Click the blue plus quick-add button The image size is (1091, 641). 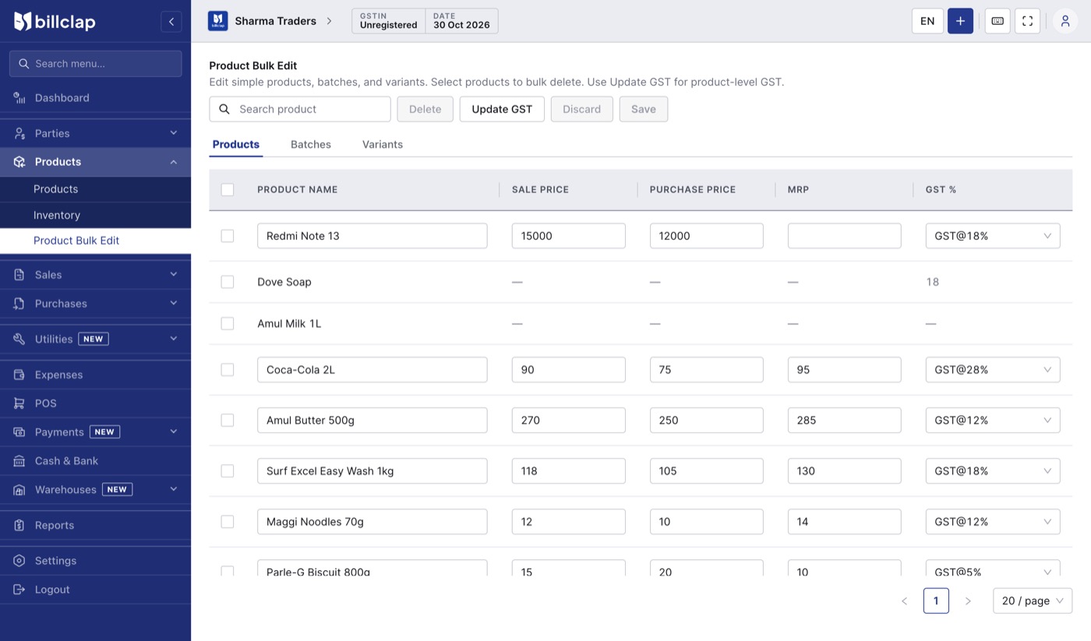pyautogui.click(x=960, y=21)
